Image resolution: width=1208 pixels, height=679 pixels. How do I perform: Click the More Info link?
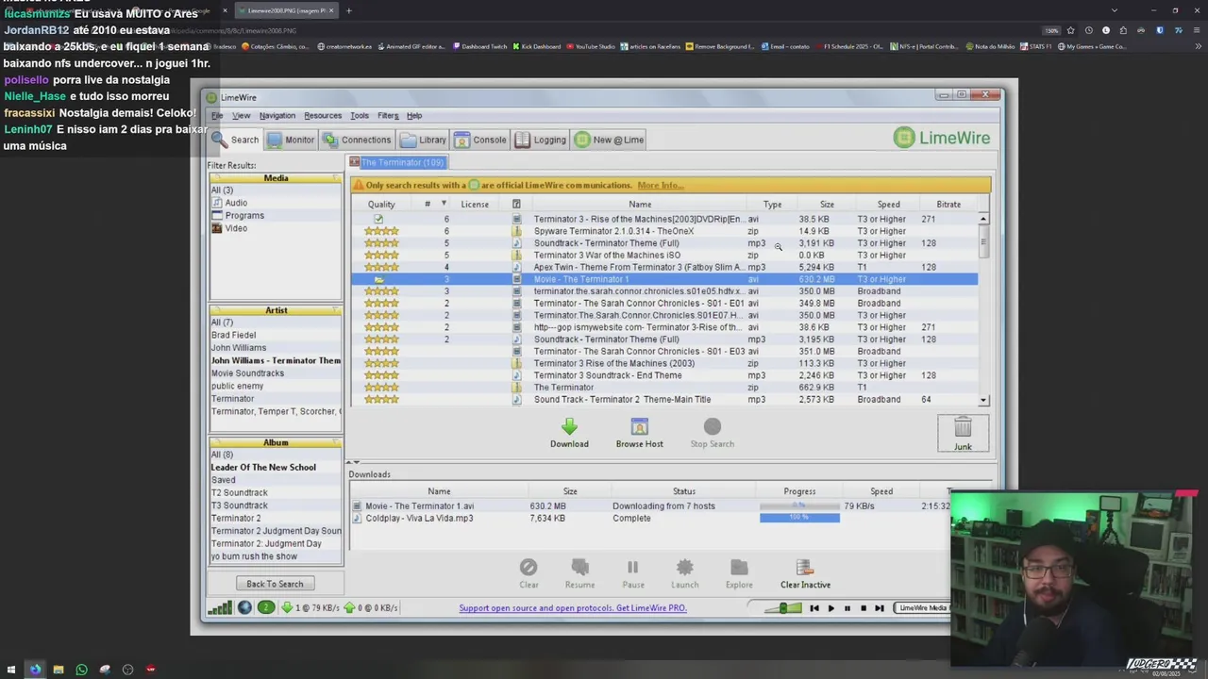tap(660, 185)
